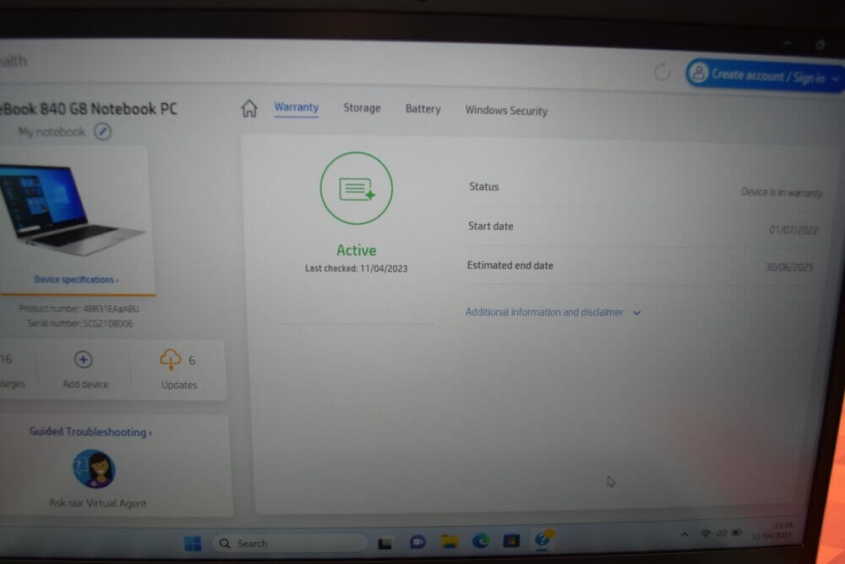
Task: Click the Serial number text
Action: pos(79,324)
